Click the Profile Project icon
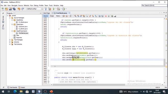Screen dimensions: 168x94 (64, 9)
